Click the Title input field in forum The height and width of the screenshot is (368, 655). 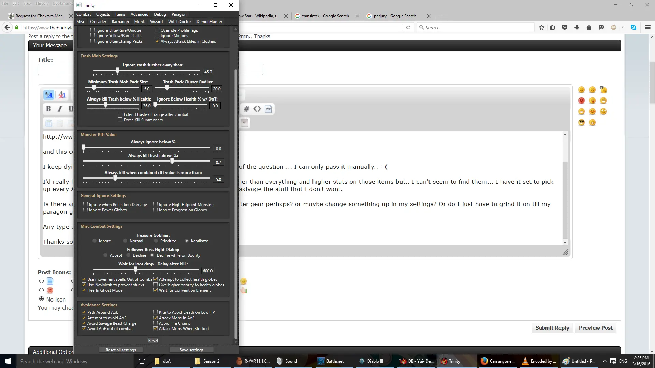point(150,70)
